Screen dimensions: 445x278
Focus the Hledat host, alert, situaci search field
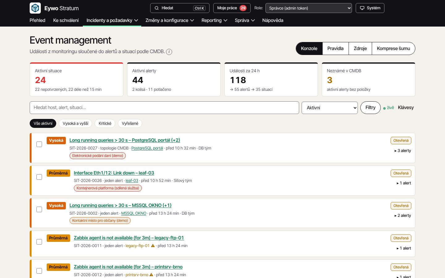tap(164, 107)
